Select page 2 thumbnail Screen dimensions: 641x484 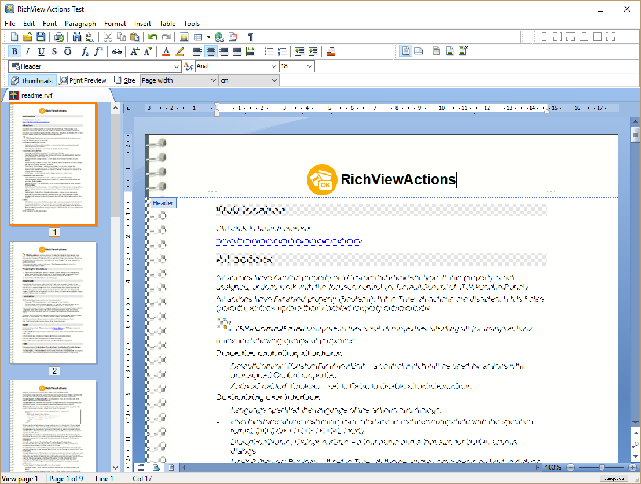point(53,303)
